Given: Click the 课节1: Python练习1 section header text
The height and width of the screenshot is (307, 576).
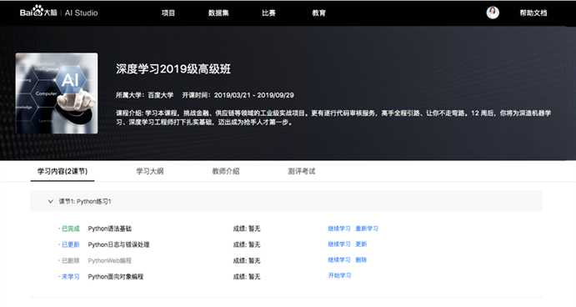Looking at the screenshot, I should pyautogui.click(x=85, y=202).
